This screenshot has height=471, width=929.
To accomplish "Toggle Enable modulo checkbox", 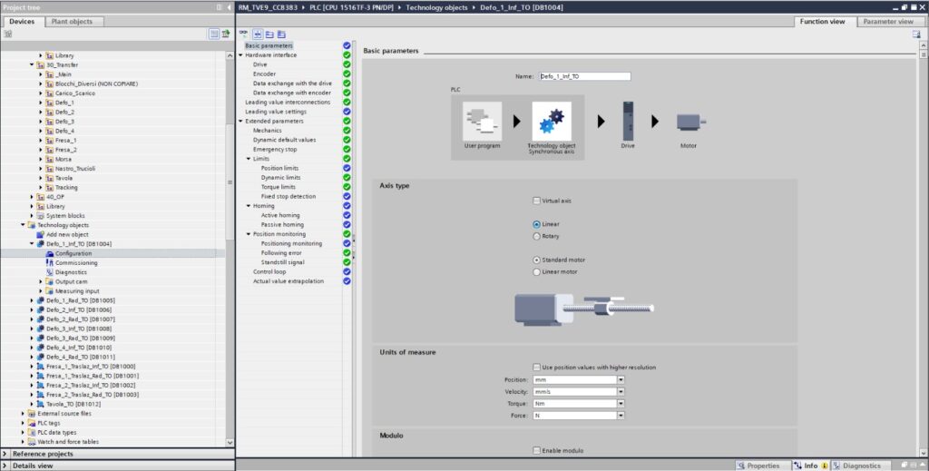I will (x=536, y=451).
